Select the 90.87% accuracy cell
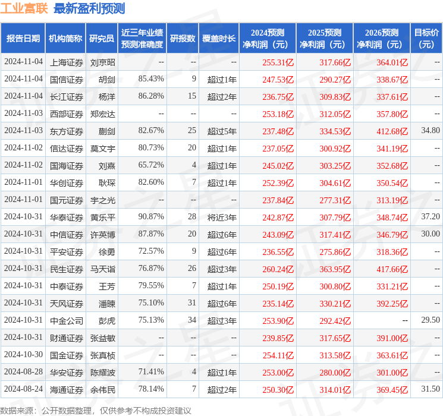Screen dimensions: 443x416 (151, 218)
